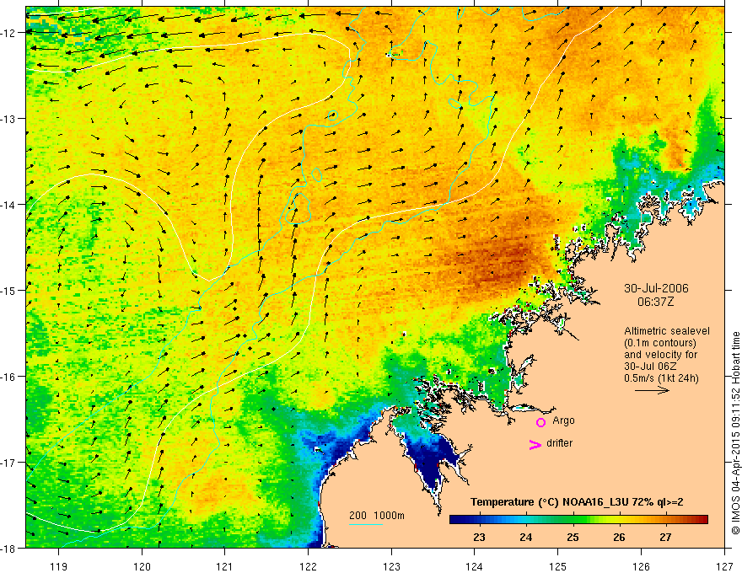Viewport: 742px width, 573px height.
Task: Click the longitude axis label 123
Action: pos(391,566)
